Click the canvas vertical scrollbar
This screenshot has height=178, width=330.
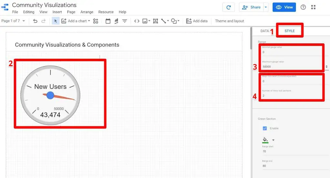pyautogui.click(x=251, y=39)
